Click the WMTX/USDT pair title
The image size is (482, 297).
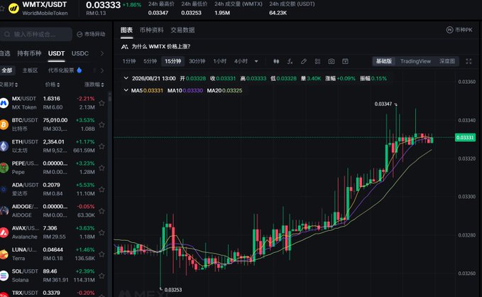[x=45, y=4]
